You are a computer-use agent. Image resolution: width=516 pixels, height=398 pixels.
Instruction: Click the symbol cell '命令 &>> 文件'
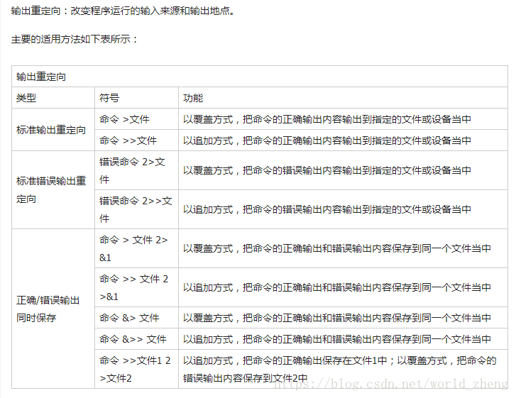point(136,339)
